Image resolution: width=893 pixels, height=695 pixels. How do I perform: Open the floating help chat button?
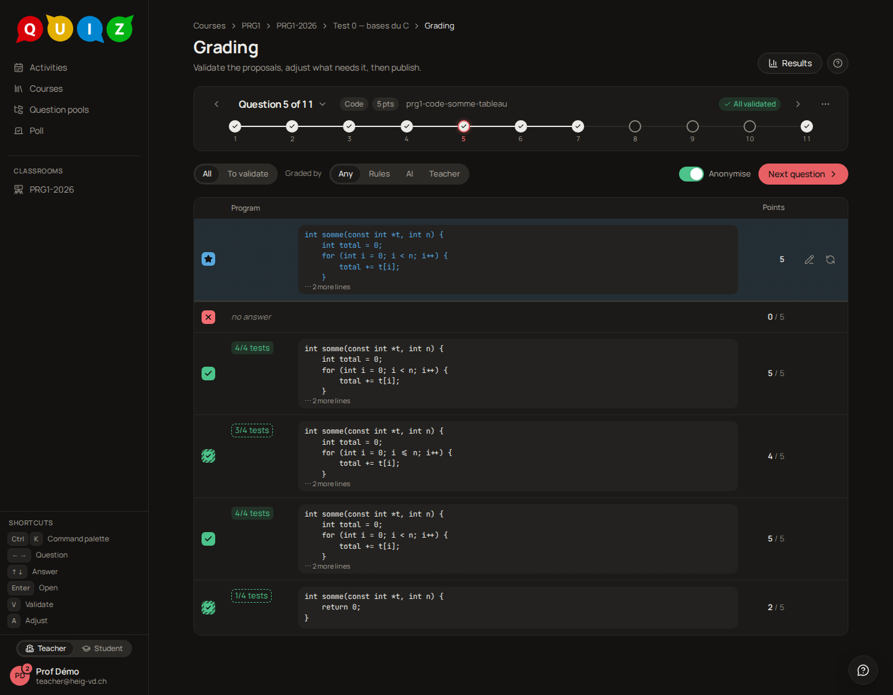(x=863, y=670)
